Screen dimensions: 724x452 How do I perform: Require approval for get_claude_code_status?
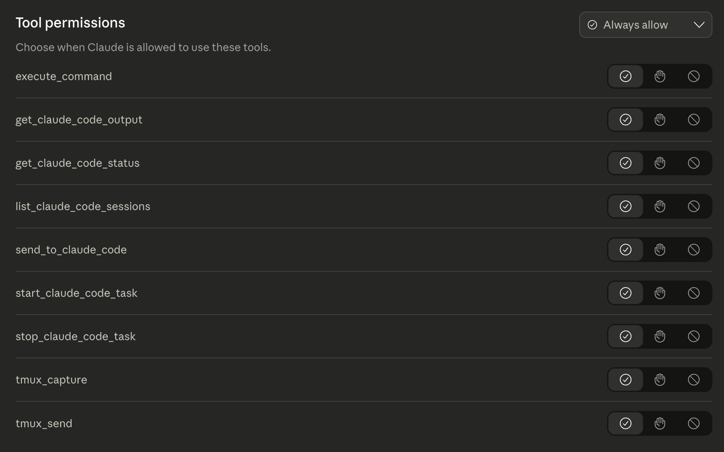(660, 163)
